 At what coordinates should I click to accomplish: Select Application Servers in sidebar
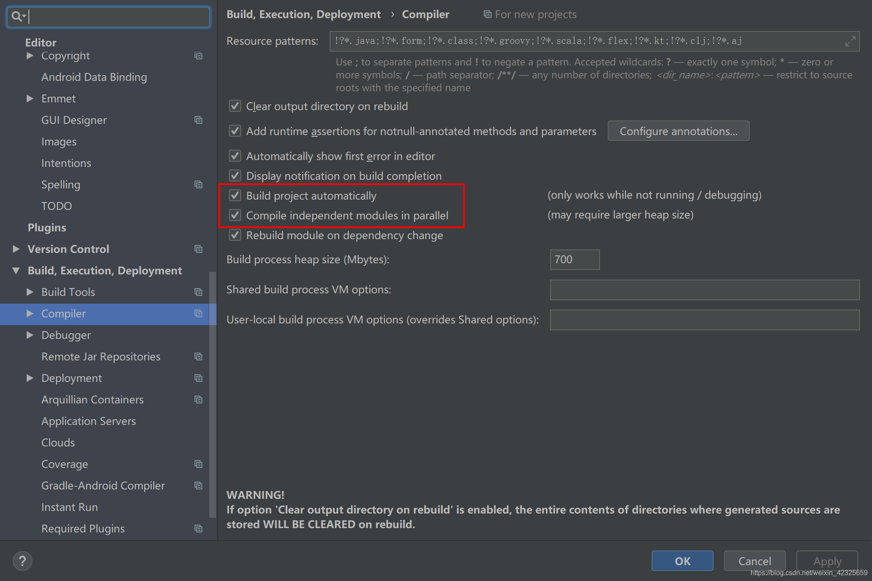(88, 421)
